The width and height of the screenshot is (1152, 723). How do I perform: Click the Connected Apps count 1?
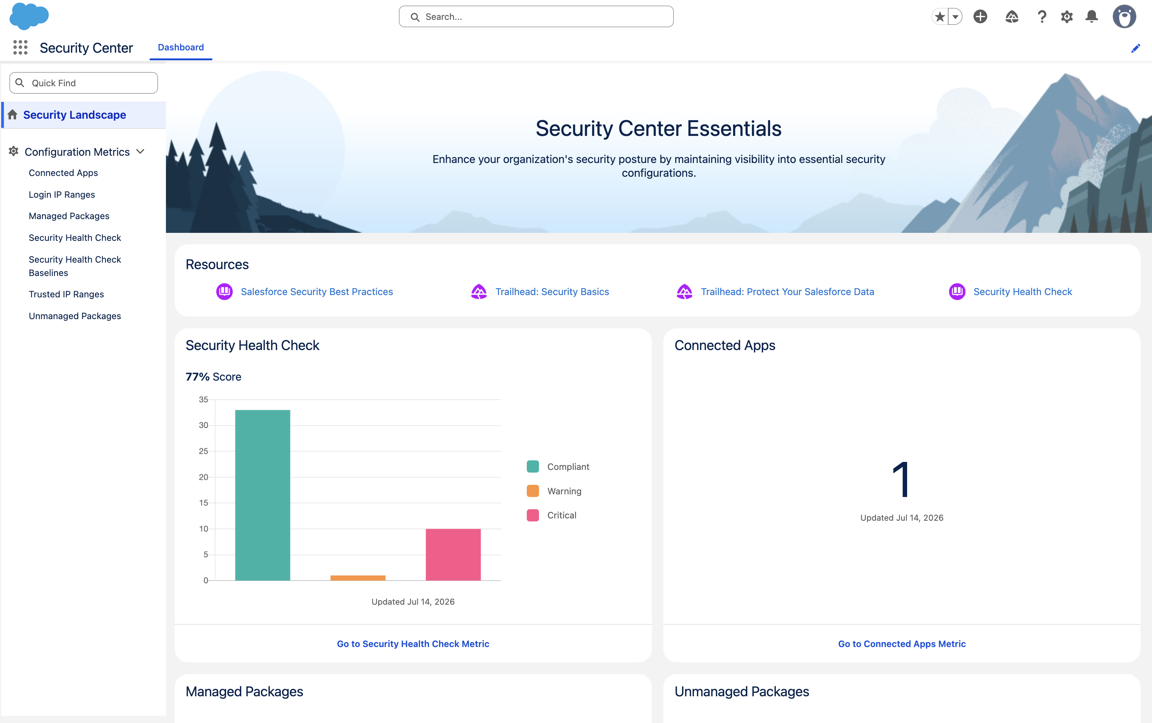click(902, 479)
